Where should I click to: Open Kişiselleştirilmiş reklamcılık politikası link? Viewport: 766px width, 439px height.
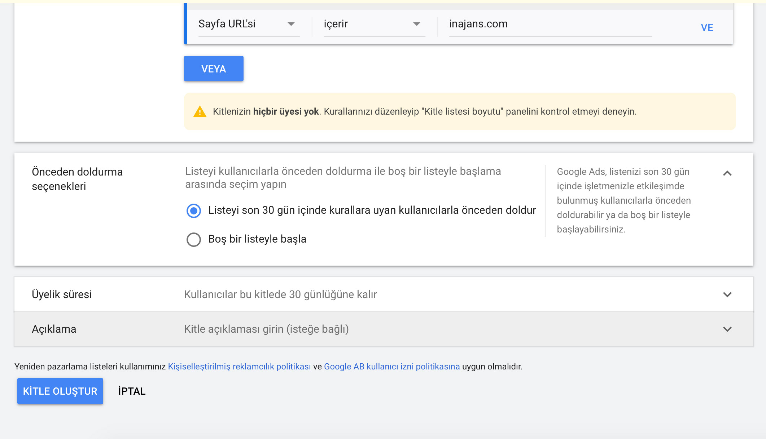239,367
